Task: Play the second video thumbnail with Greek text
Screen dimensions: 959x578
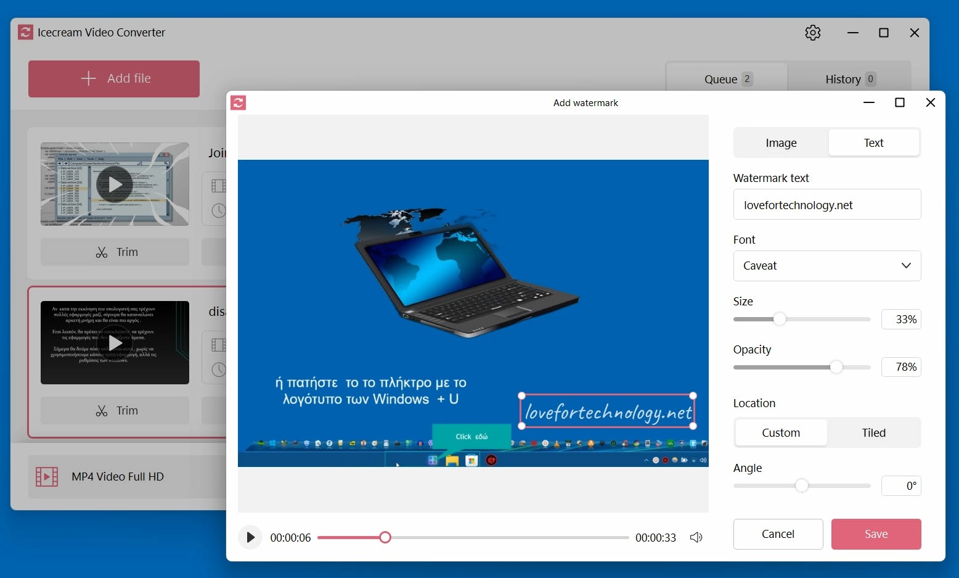Action: [115, 342]
